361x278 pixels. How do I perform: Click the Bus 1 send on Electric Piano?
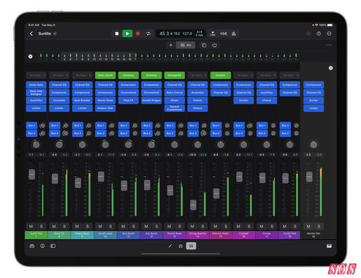coord(216,126)
